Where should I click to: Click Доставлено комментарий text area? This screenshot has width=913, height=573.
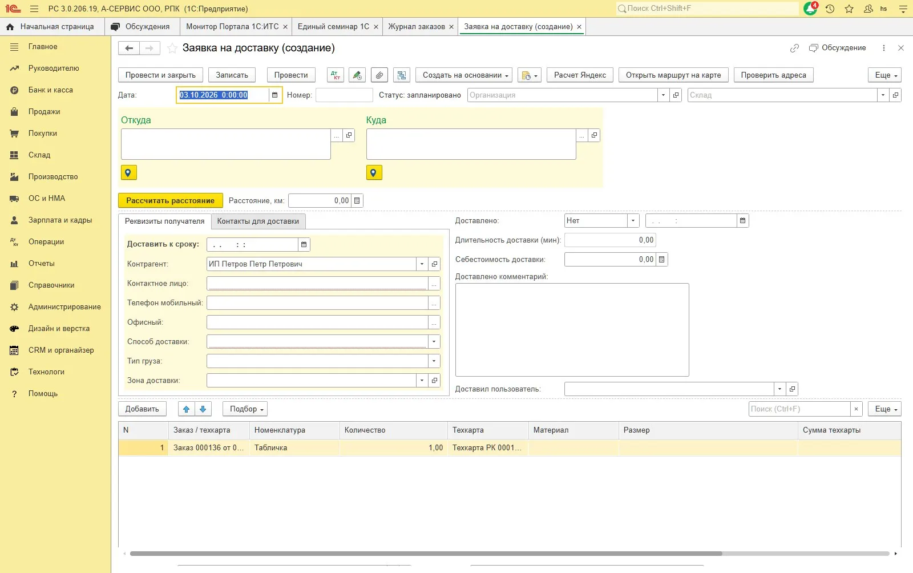tap(572, 330)
